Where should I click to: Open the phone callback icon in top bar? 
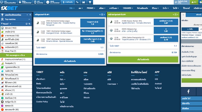pos(77,2)
